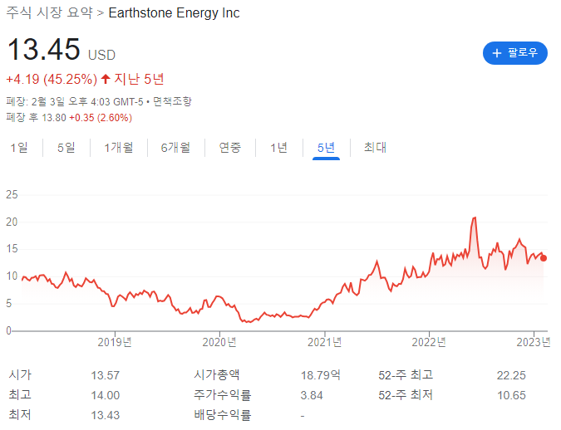
Task: Click the 시가총액 label
Action: pos(216,375)
